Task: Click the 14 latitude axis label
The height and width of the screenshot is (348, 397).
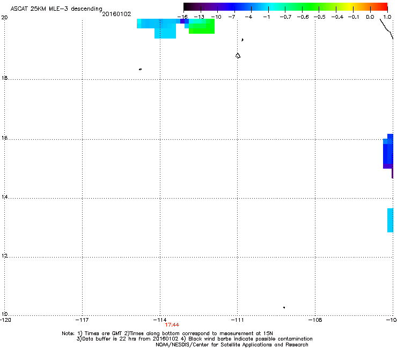Action: [x=4, y=196]
